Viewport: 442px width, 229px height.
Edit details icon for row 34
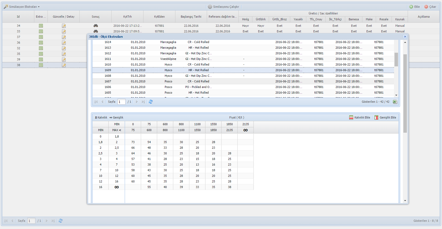click(64, 26)
